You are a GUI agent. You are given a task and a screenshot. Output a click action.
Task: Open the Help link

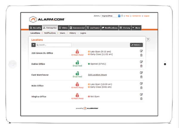tap(127, 16)
